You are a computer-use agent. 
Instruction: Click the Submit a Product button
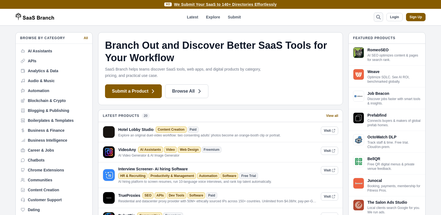point(133,91)
